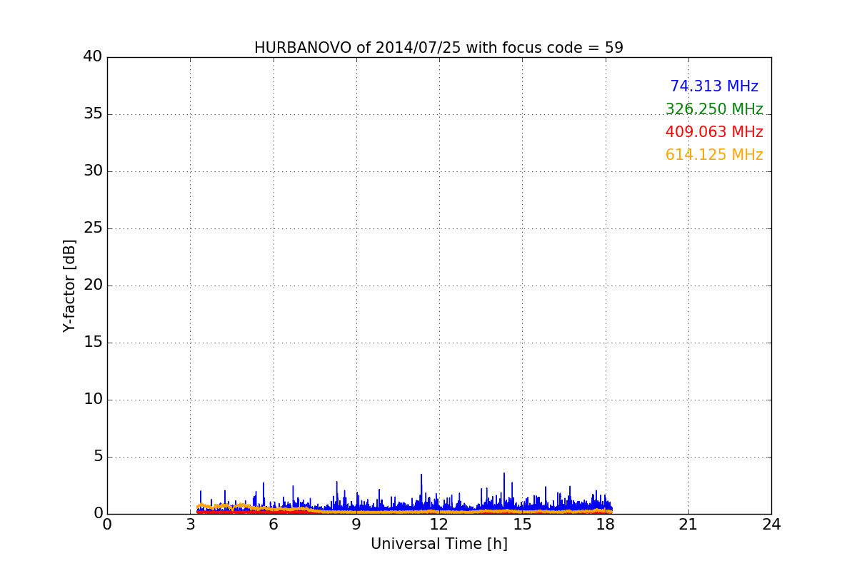Click the x-axis tick label 9
The image size is (857, 571).
point(356,525)
